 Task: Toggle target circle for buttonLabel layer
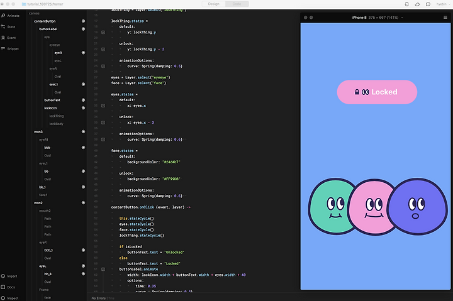[83, 29]
